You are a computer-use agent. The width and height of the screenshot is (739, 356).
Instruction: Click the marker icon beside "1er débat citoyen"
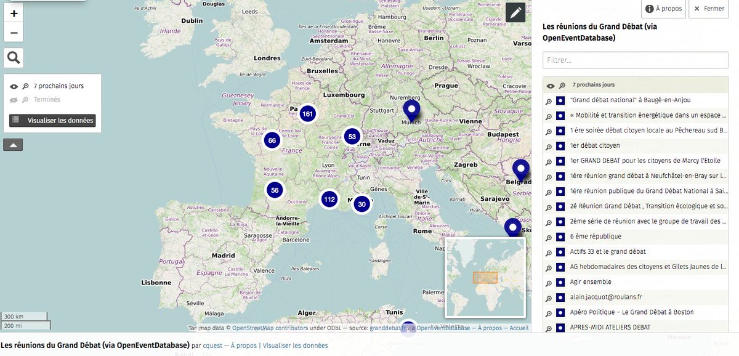pos(560,145)
